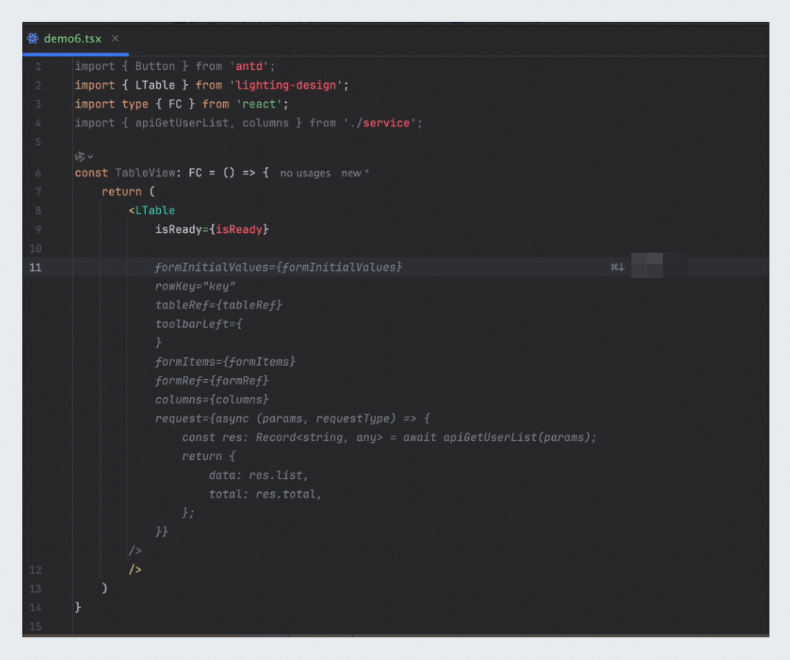This screenshot has width=790, height=660.
Task: Click the return keyword on line 7
Action: [122, 191]
